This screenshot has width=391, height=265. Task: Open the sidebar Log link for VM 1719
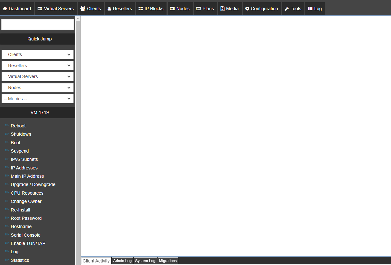pyautogui.click(x=15, y=252)
